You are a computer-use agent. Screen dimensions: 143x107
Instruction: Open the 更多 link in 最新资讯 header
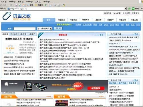[101, 35]
